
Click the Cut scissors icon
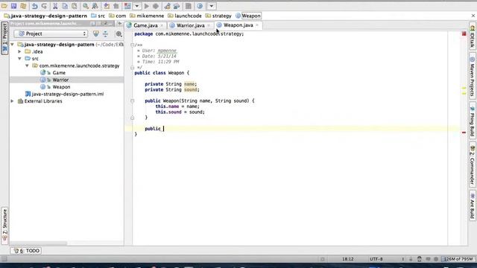tap(55, 6)
